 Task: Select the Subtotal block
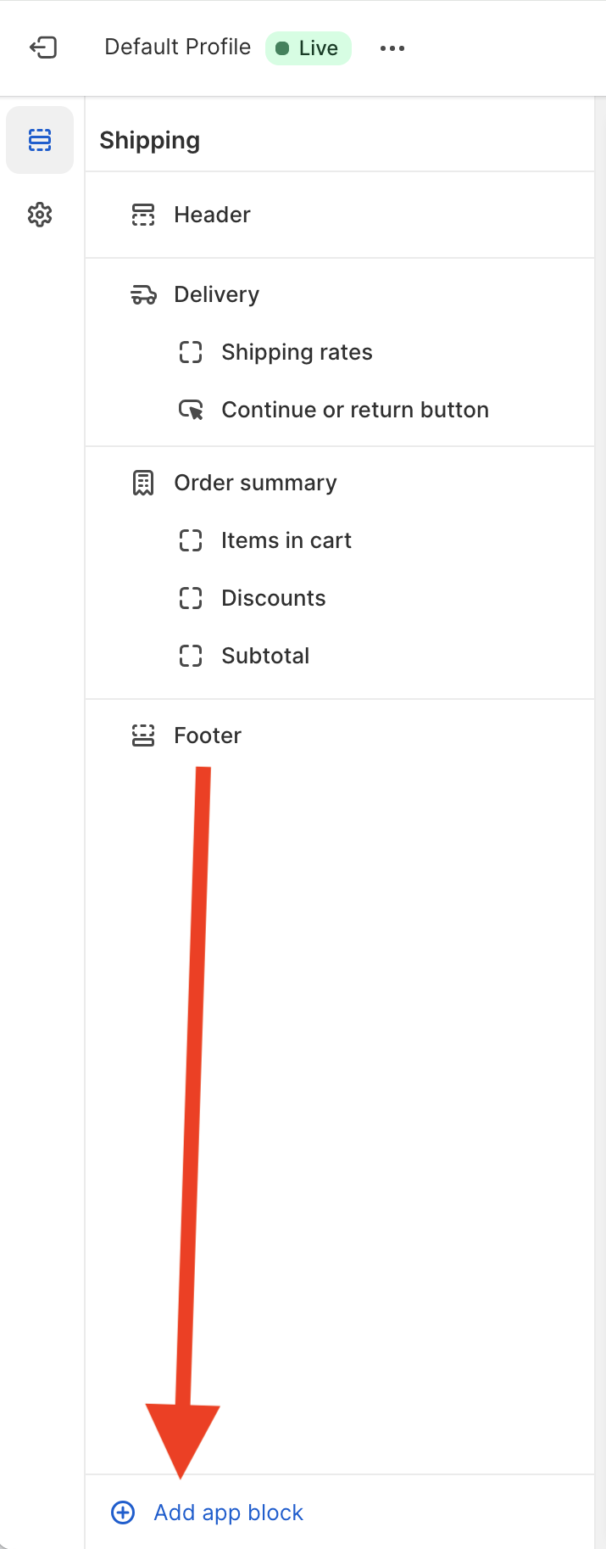point(339,656)
